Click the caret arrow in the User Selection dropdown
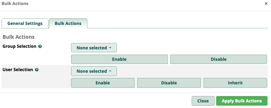271x108 pixels. coord(110,71)
